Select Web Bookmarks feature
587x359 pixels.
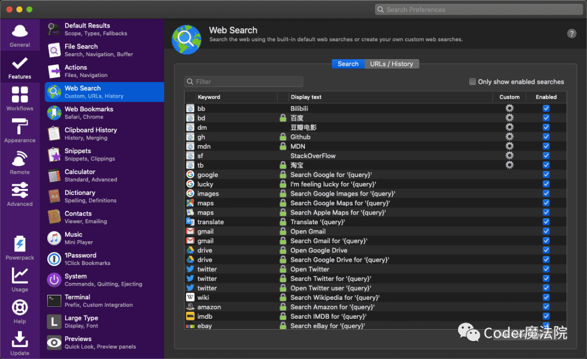point(104,112)
